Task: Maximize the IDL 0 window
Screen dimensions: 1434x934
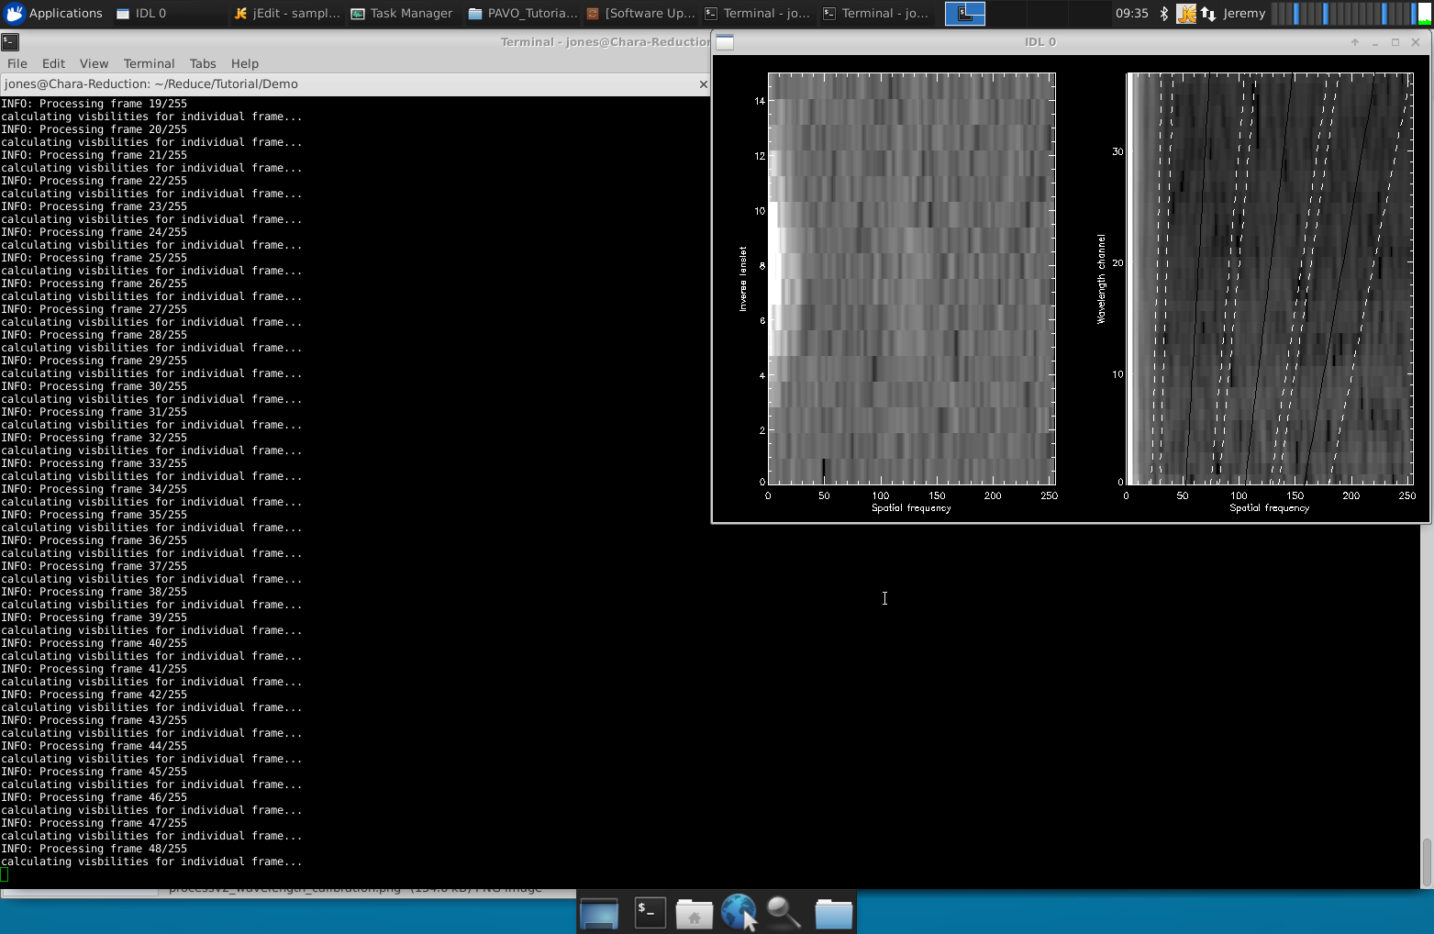Action: pos(1395,42)
